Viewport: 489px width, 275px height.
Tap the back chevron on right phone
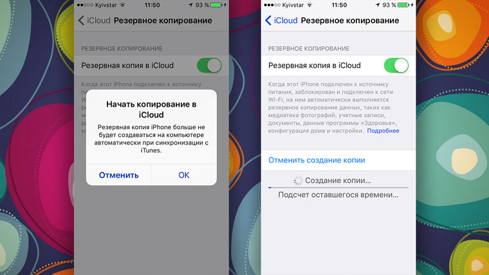tap(268, 21)
